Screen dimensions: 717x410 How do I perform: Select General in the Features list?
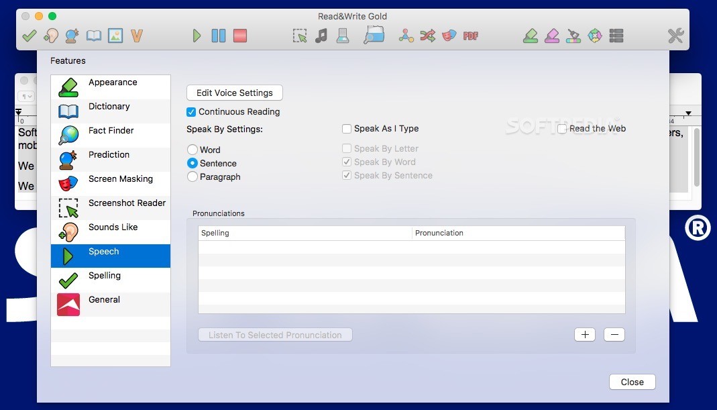pyautogui.click(x=111, y=304)
